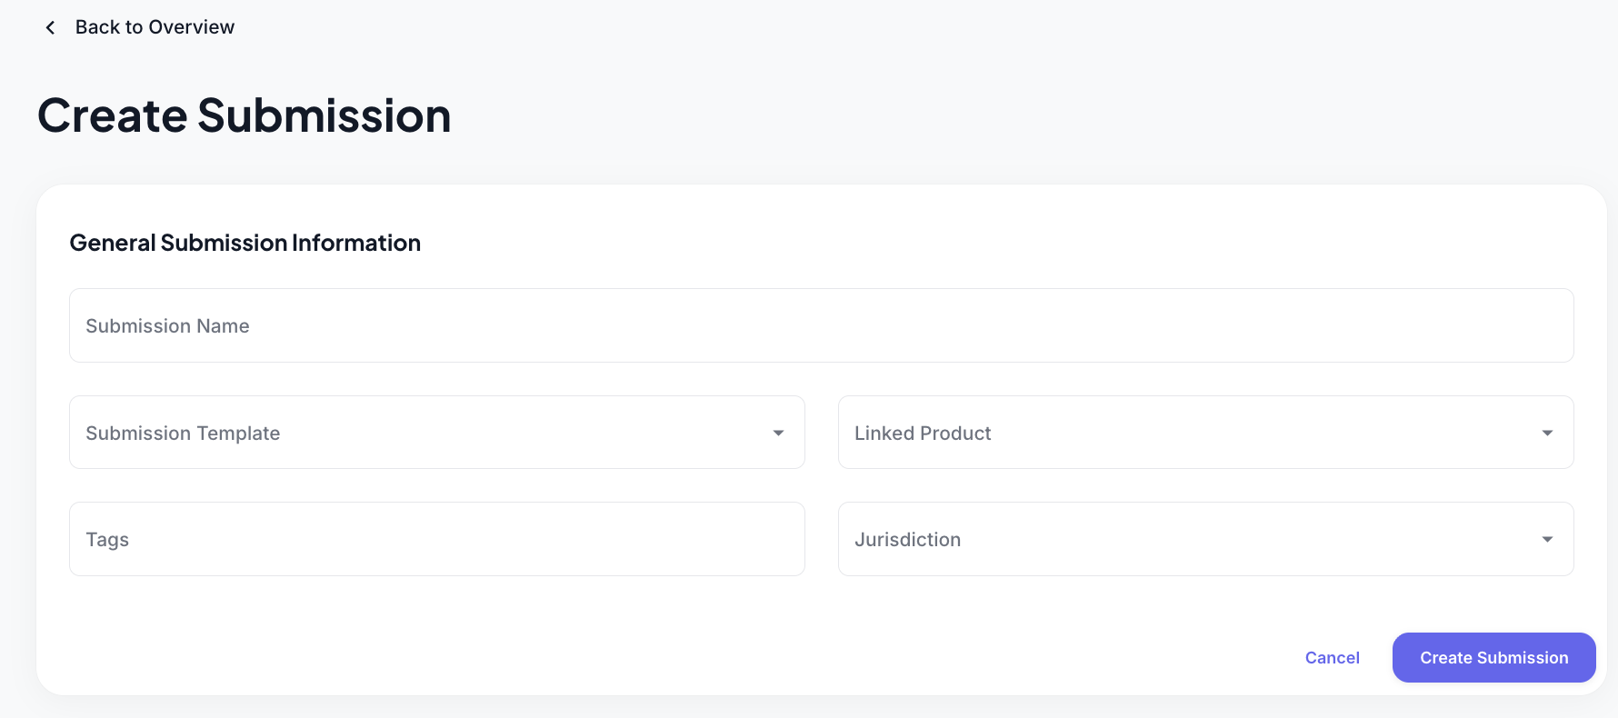
Task: Click the Cancel text button
Action: tap(1333, 657)
